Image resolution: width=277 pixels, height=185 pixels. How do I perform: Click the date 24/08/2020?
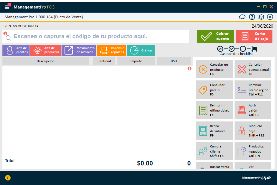point(262,26)
